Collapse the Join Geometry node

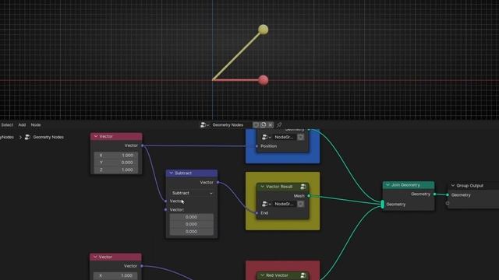[388, 185]
